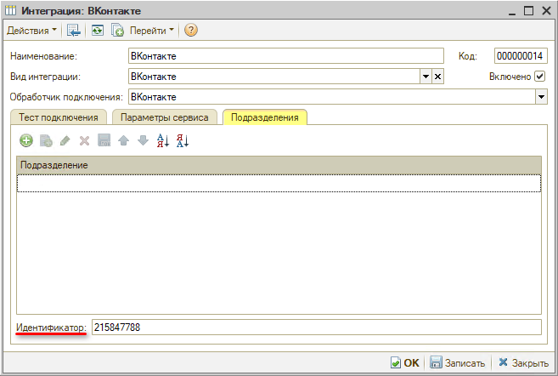Screen dimensions: 558x376
Task: Click the Обработчик подключения field value
Action: click(x=332, y=97)
